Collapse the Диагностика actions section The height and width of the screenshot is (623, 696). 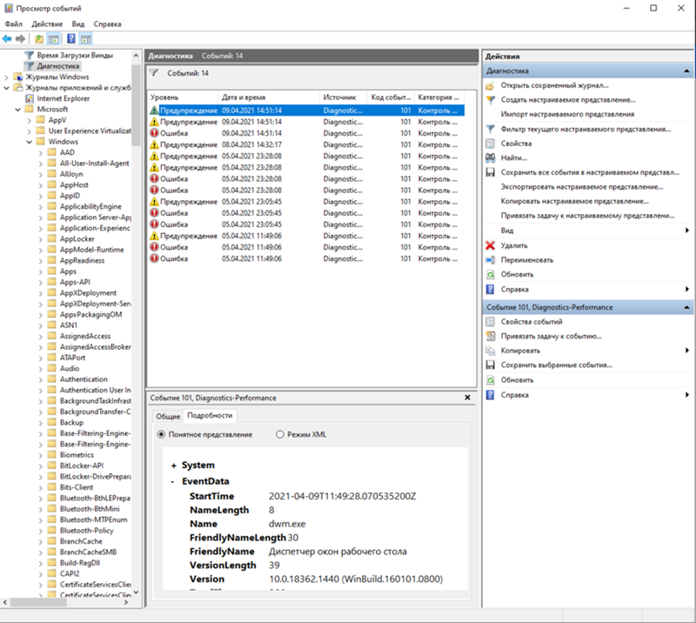click(686, 70)
